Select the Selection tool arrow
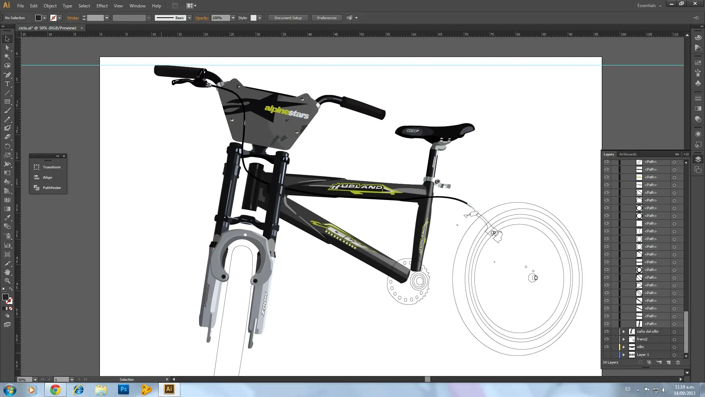Screen dimensions: 705x397 point(7,39)
